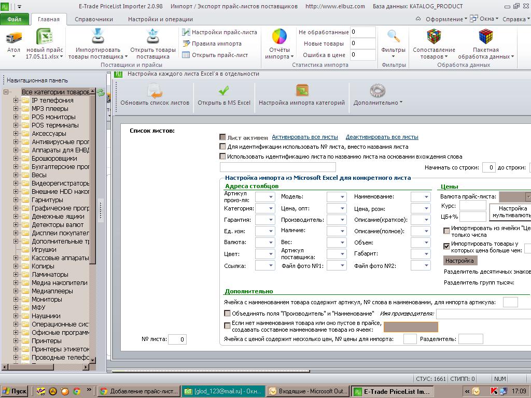The width and height of the screenshot is (531, 398).
Task: Click Обновить список листов icon
Action: coord(155,91)
